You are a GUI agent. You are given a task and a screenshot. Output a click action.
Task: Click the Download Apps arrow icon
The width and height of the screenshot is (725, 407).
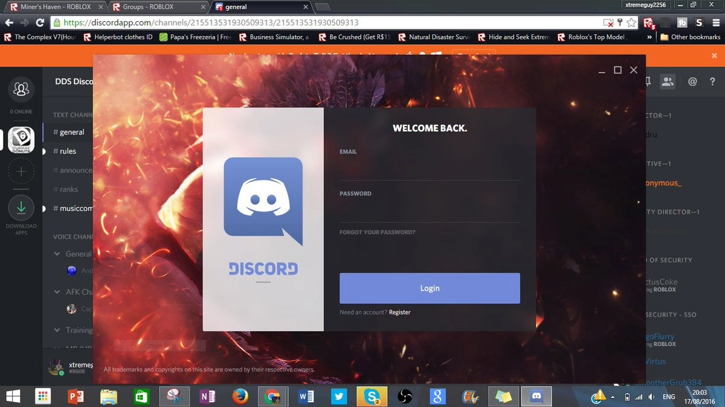(21, 208)
